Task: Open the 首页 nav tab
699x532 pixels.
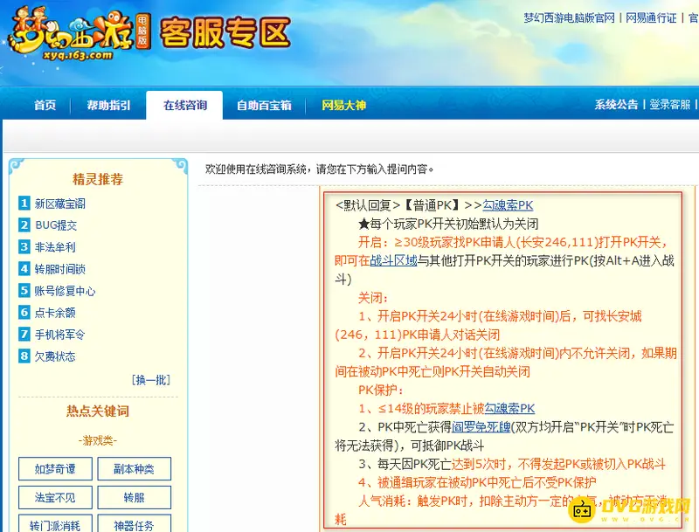Action: [x=45, y=105]
